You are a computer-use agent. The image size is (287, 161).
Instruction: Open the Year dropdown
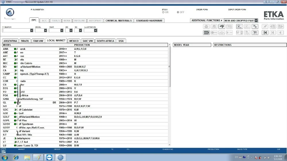[62, 30]
